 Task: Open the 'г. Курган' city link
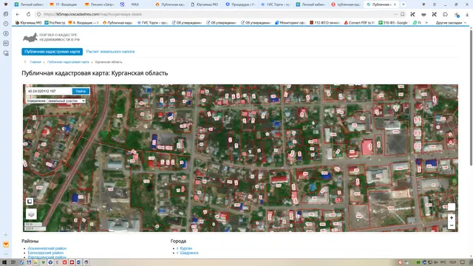click(x=184, y=248)
